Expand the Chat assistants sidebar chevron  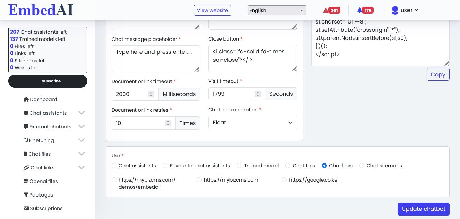81,113
